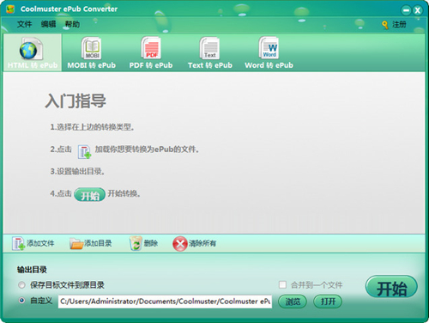
Task: Click the output directory path field
Action: click(165, 302)
